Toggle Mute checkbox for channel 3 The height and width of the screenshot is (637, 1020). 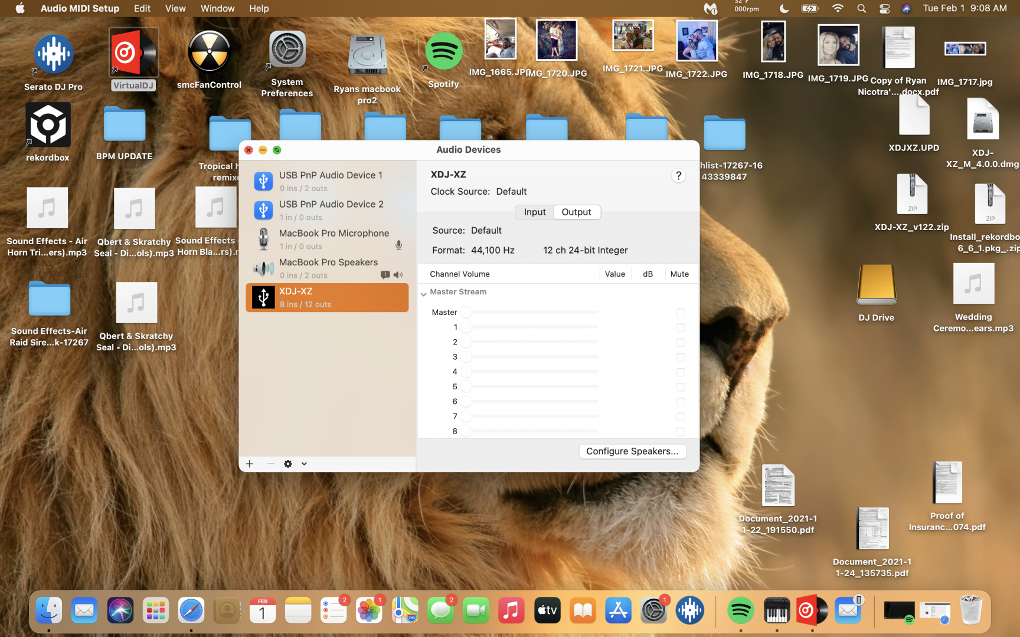click(x=681, y=357)
